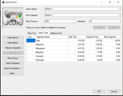This screenshot has width=123, height=96.
Task: Select the Colorado segment name cell
Action: tap(51, 56)
